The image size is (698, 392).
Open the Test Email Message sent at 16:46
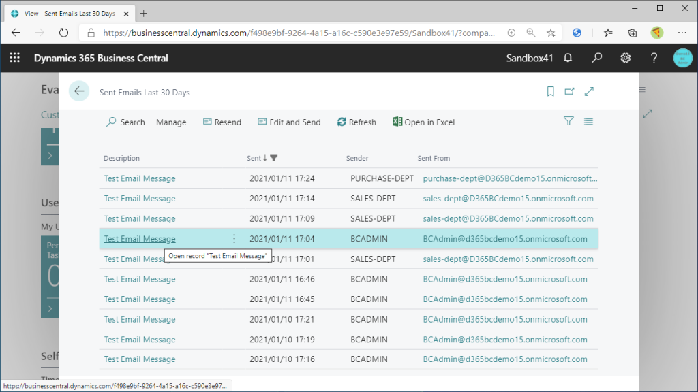point(140,279)
